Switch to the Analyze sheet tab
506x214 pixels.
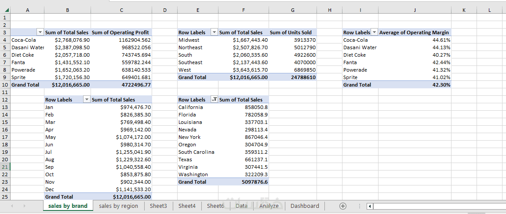coord(269,206)
